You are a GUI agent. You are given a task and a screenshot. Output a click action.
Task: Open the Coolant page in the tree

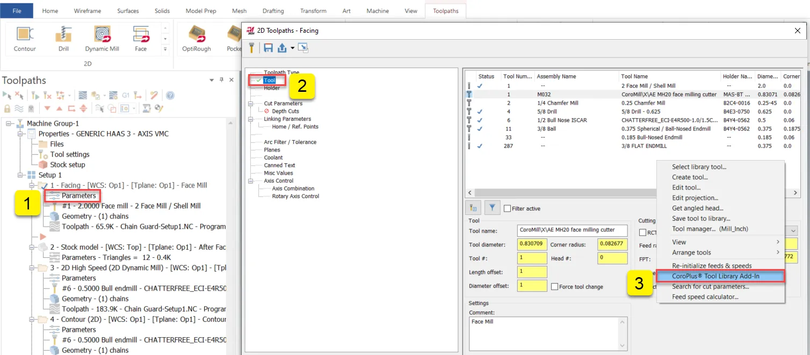[273, 157]
